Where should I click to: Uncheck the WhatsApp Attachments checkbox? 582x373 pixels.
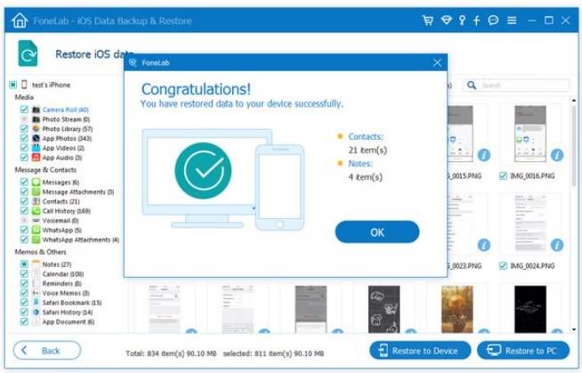tap(24, 239)
